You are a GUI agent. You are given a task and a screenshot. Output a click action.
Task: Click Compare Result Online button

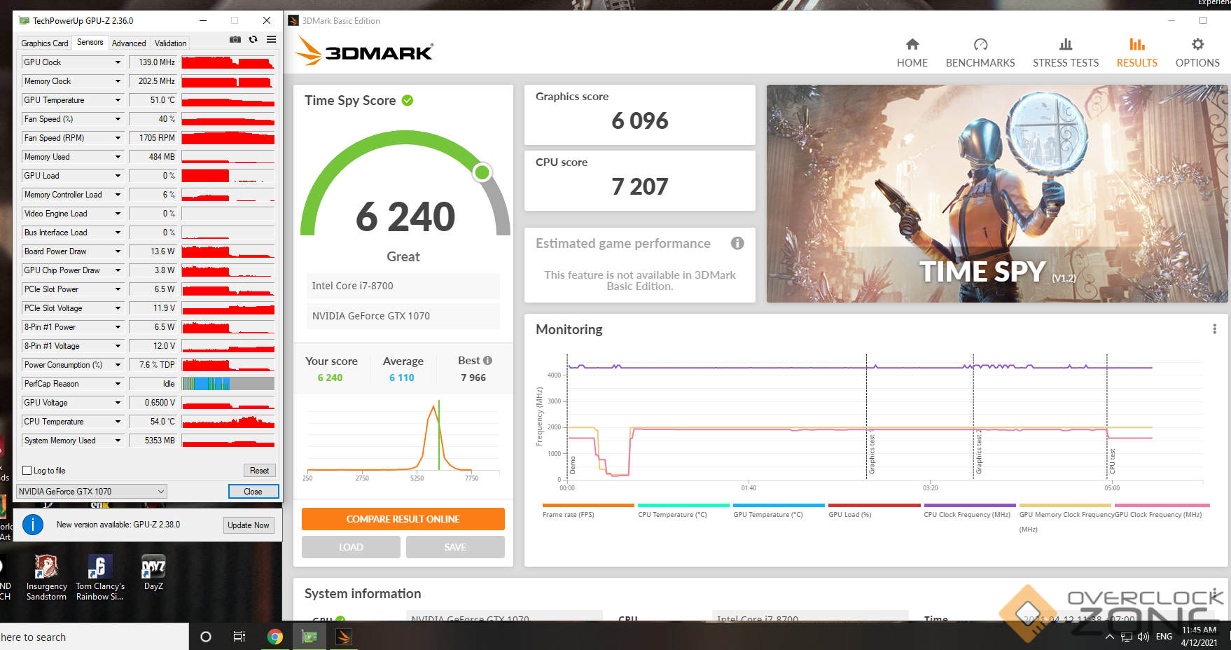click(x=403, y=519)
